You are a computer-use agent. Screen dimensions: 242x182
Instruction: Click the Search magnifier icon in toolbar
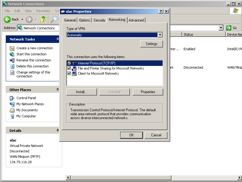click(54, 19)
